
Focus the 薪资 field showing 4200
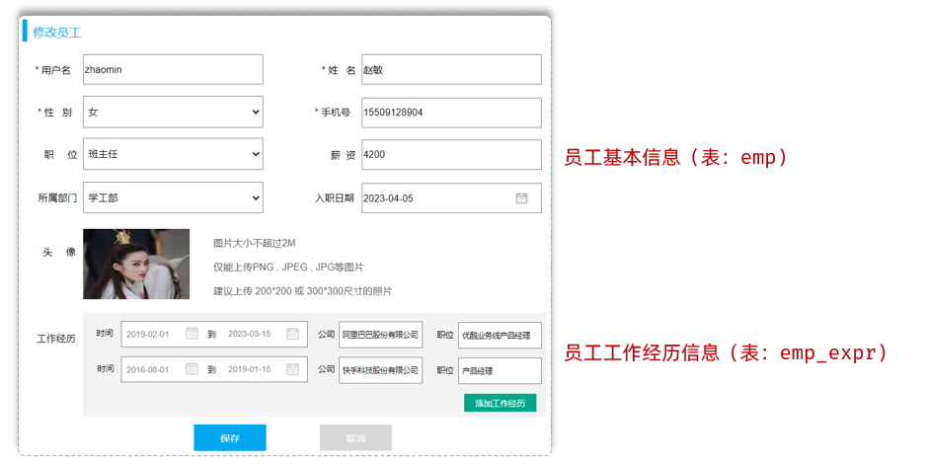451,155
